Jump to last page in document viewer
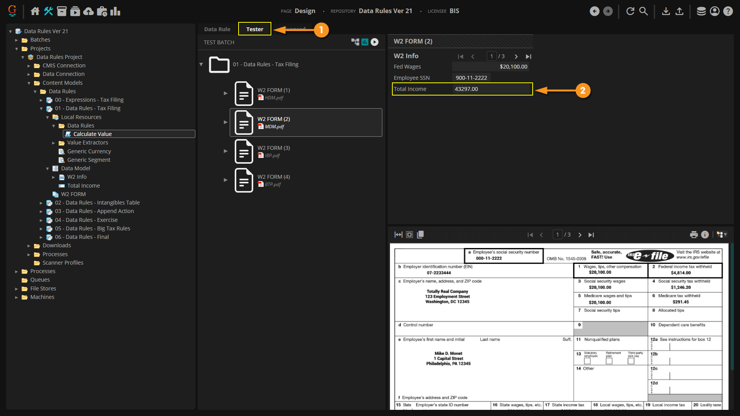 [x=591, y=235]
